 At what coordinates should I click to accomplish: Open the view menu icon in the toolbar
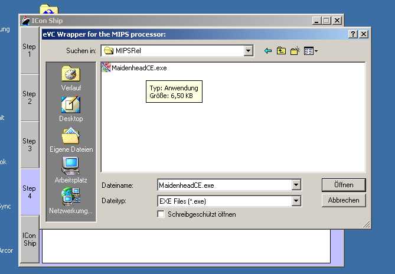(311, 51)
